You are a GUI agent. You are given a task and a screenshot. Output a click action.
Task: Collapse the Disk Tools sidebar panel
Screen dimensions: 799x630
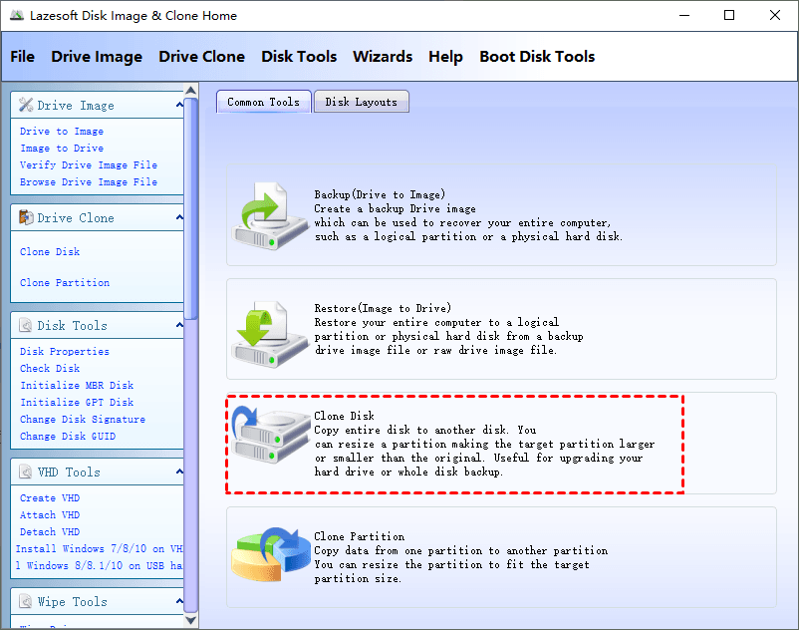click(x=179, y=325)
